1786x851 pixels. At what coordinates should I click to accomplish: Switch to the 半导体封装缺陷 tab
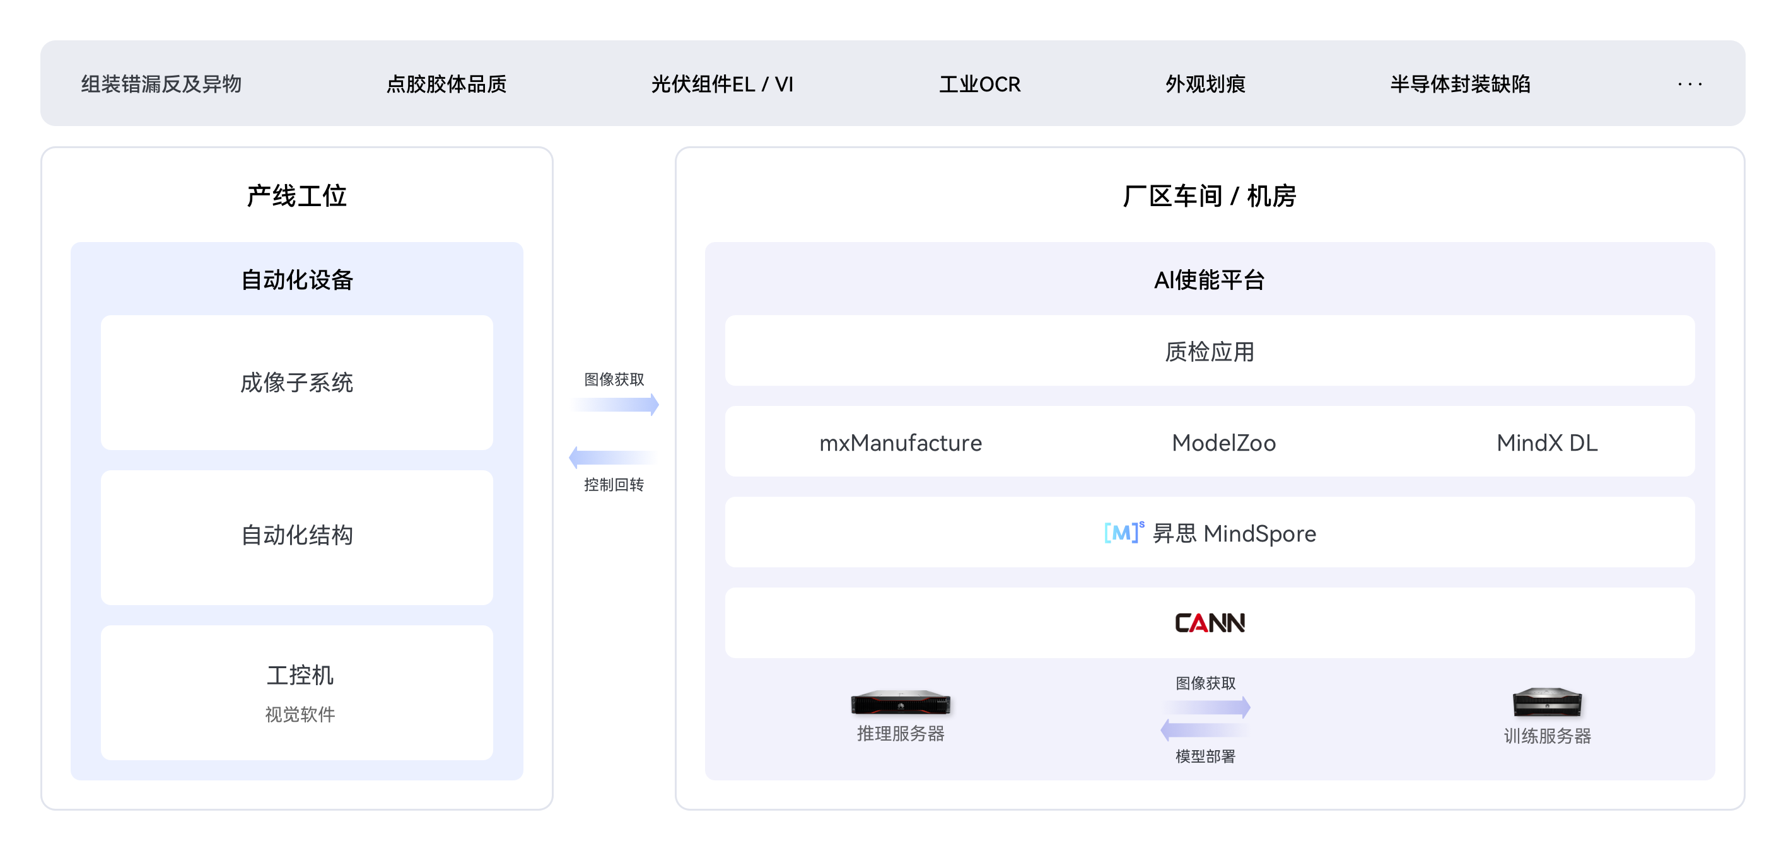tap(1459, 84)
